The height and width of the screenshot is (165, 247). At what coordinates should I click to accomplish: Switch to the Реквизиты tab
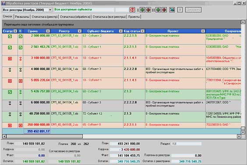click(x=22, y=17)
